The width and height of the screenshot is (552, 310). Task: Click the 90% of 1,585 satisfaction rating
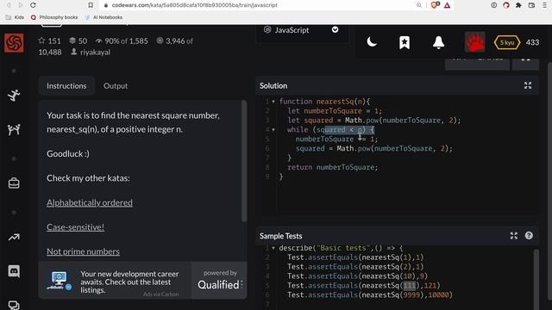122,41
